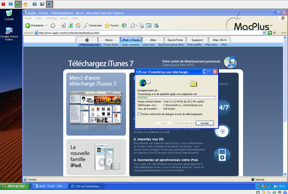The width and height of the screenshot is (288, 194).
Task: Switch to the Store tab
Action: (109, 40)
